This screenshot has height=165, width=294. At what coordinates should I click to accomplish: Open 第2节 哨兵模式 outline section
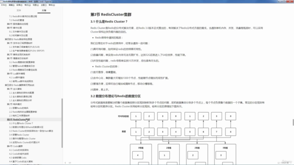(14, 104)
